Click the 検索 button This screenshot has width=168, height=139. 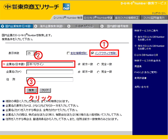click(x=31, y=90)
